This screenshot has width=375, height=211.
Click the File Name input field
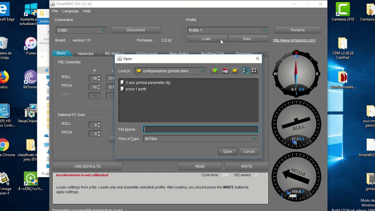pos(201,129)
